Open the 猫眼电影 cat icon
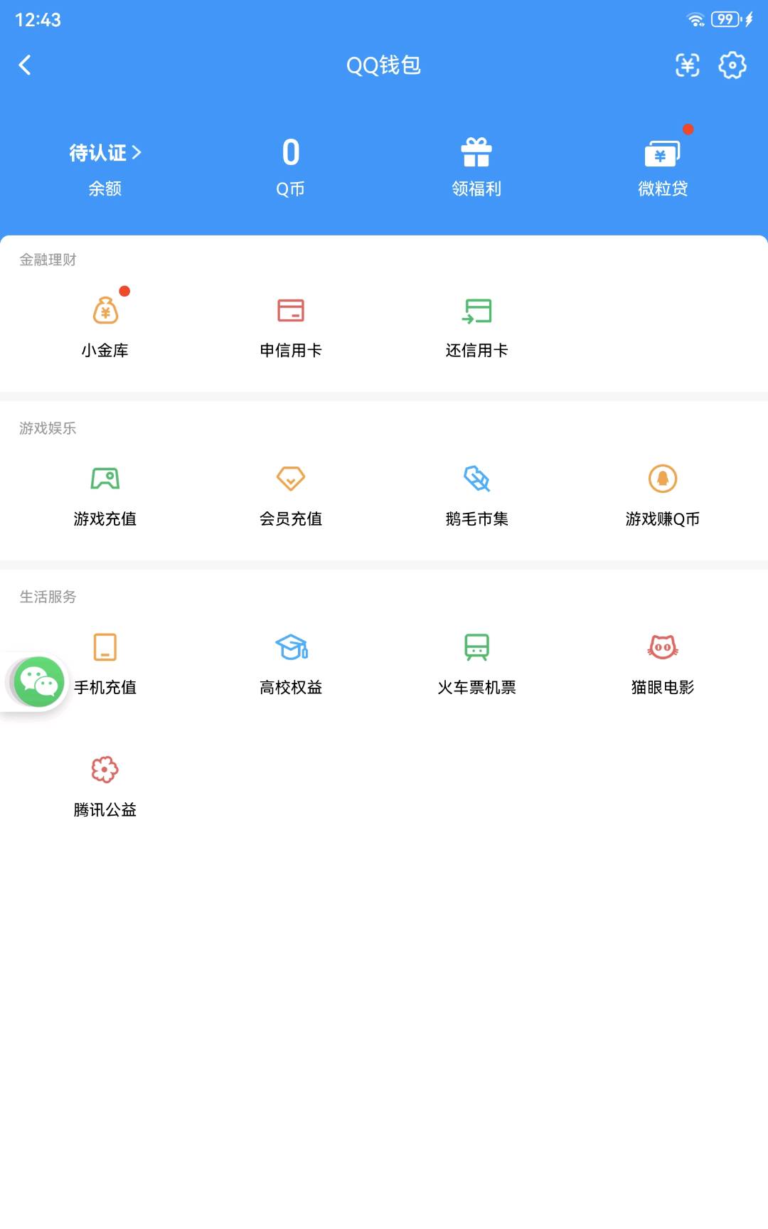The image size is (768, 1229). (x=663, y=647)
